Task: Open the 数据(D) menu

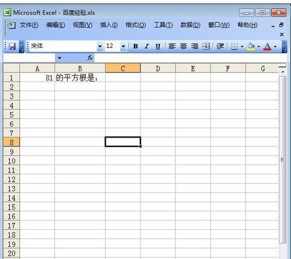Action: click(190, 25)
